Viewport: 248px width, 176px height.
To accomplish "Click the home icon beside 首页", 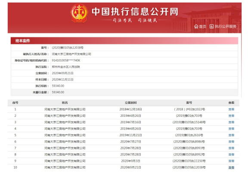I will click(x=196, y=27).
